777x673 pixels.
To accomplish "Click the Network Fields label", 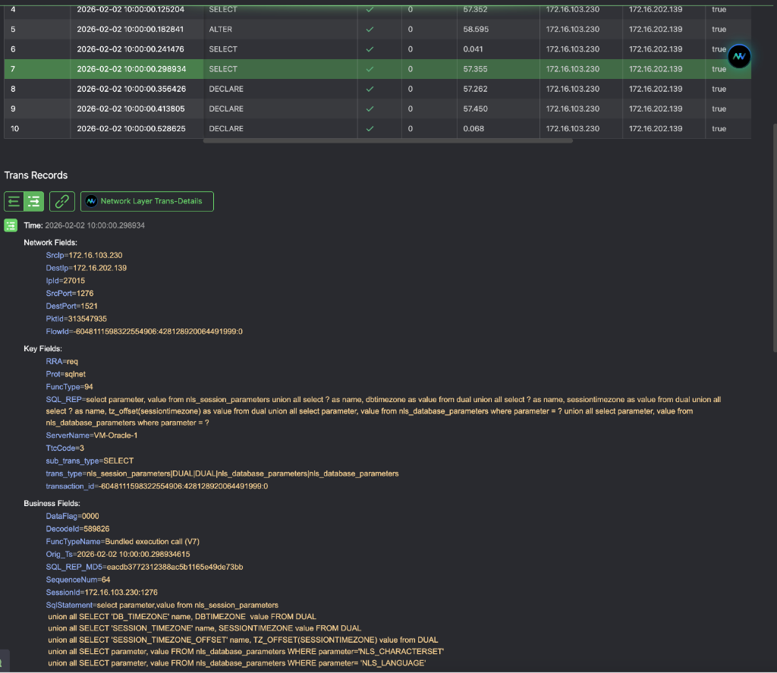I will coord(51,242).
